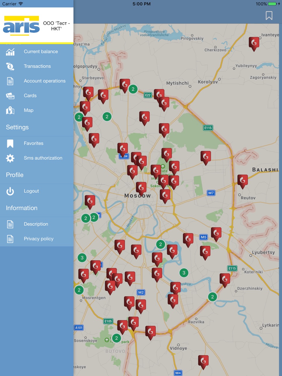282x376 pixels.
Task: Open the Cards icon in the sidebar
Action: coord(10,96)
